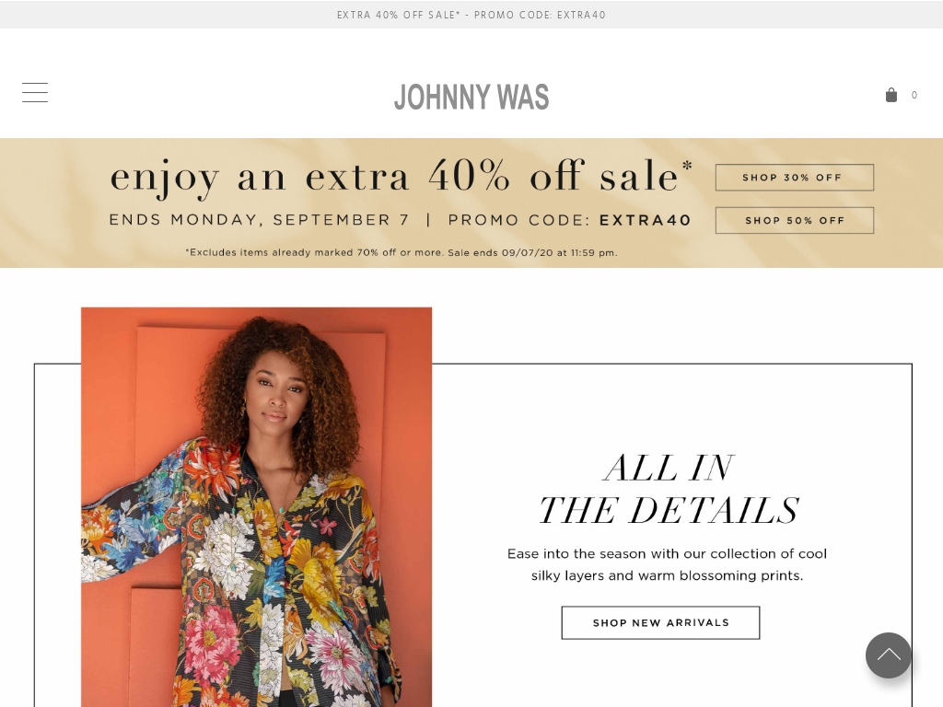Screen dimensions: 943x707
Task: Click 'silky layers and warm blossoming prints' line
Action: [x=667, y=575]
